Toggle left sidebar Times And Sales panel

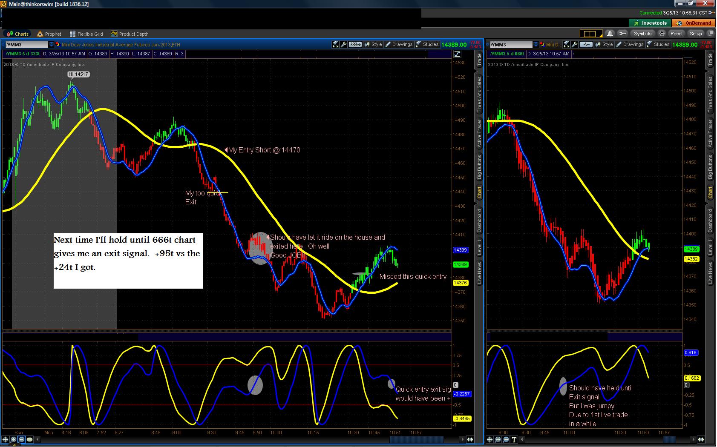pos(479,94)
